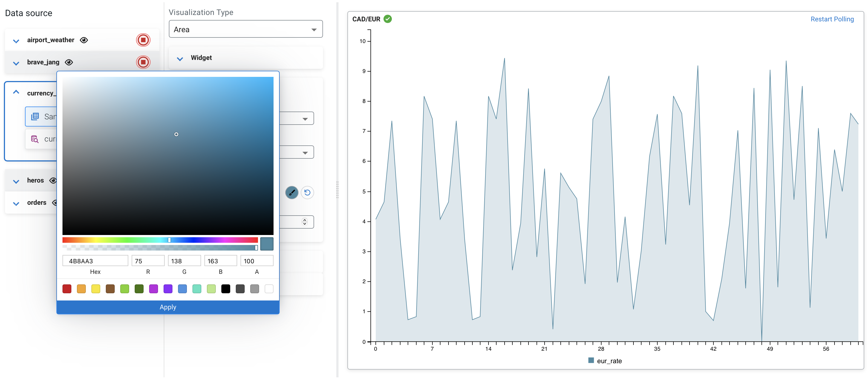The height and width of the screenshot is (379, 867).
Task: Click the eur_rate legend swatch under the chart
Action: 591,360
